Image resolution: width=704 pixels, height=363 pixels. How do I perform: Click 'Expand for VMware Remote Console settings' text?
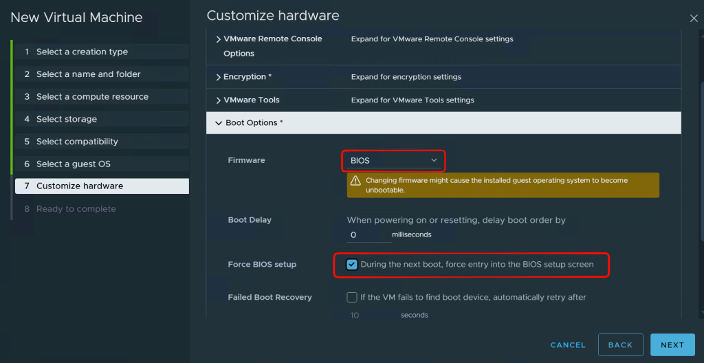click(x=432, y=39)
